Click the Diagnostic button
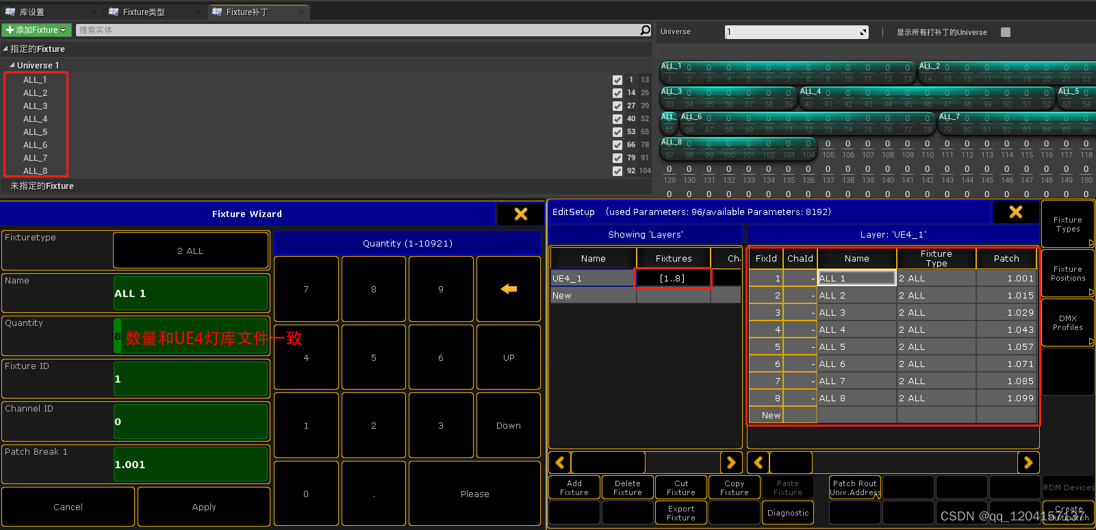The height and width of the screenshot is (530, 1096). point(788,513)
